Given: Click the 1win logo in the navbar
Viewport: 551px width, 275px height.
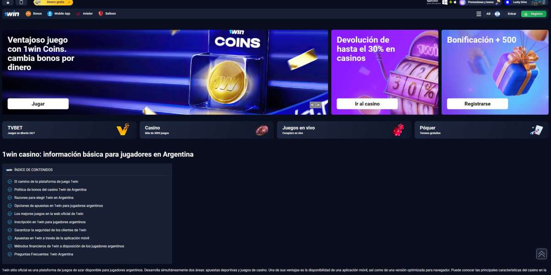Looking at the screenshot, I should pyautogui.click(x=12, y=14).
